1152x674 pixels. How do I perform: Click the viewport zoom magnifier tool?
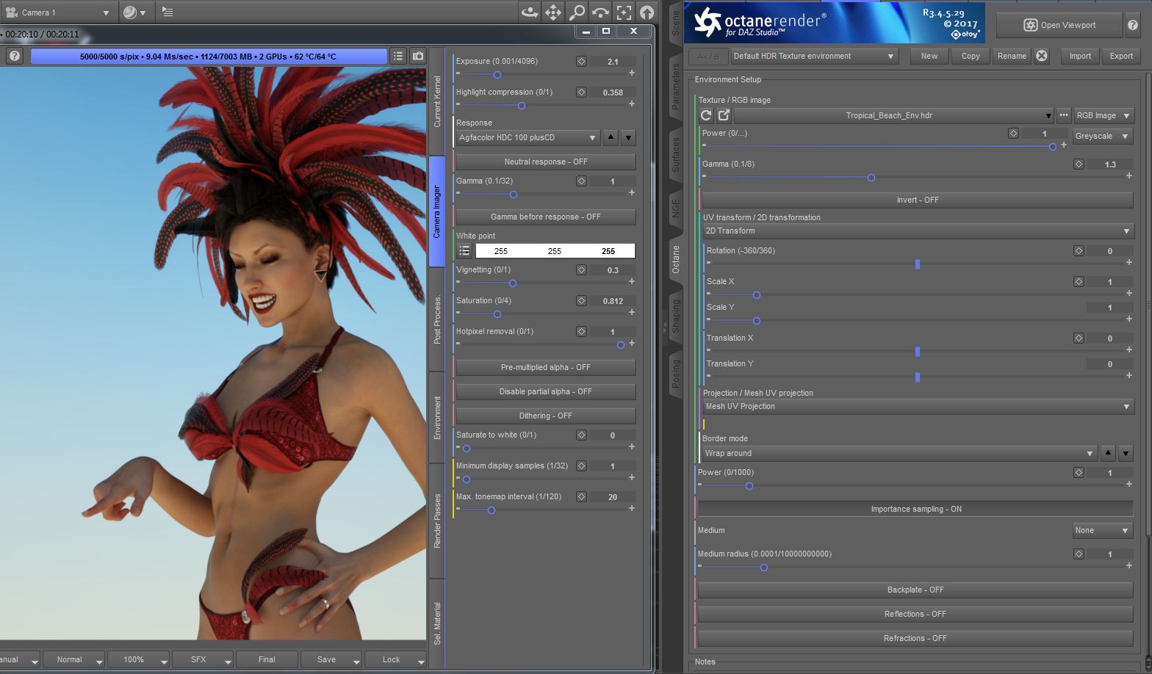click(577, 12)
